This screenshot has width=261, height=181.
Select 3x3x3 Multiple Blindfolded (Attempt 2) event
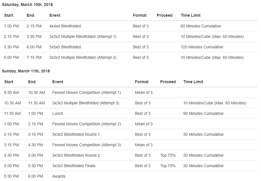click(83, 57)
